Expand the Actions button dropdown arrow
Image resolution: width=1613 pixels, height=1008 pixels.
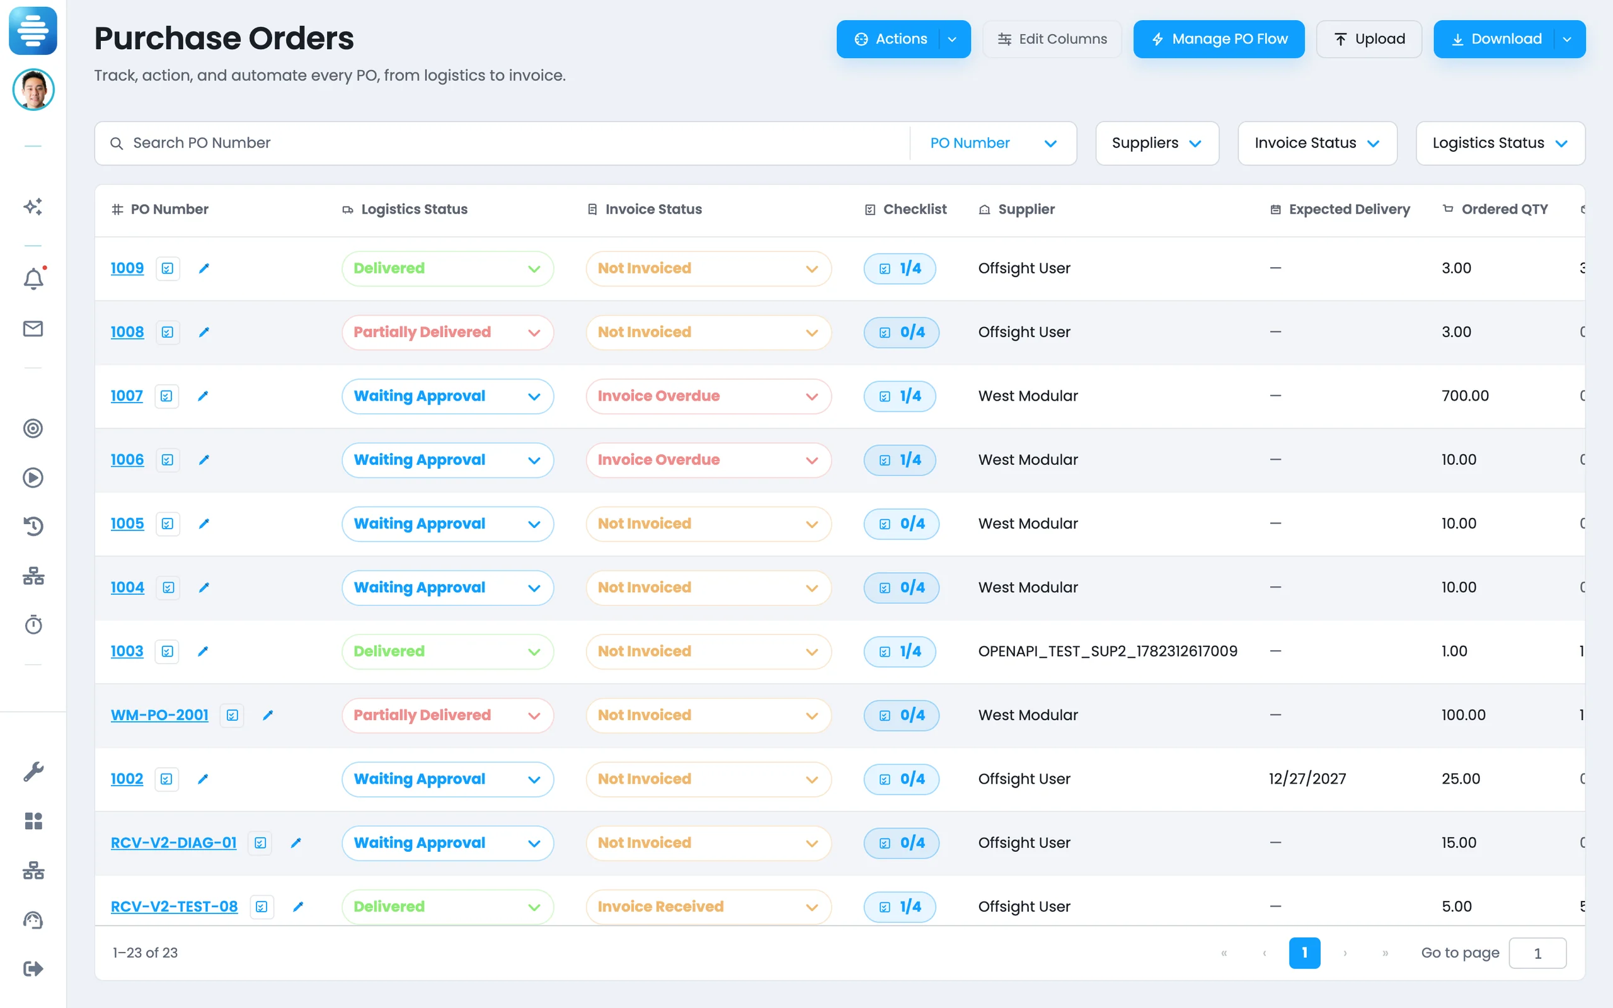[953, 39]
